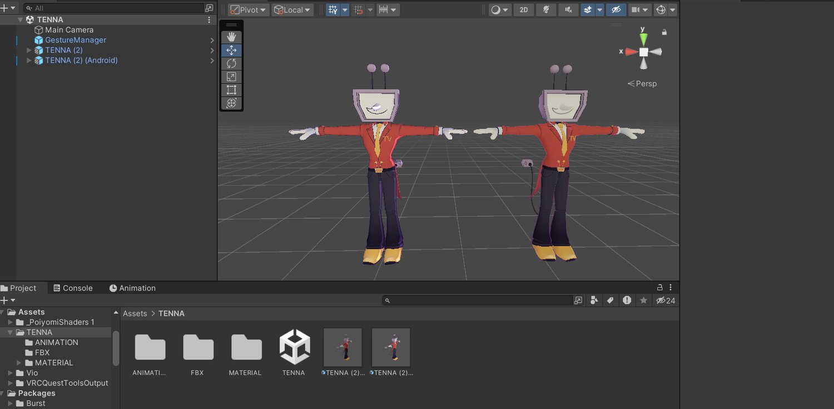The height and width of the screenshot is (409, 834).
Task: Select GestureManager in the Hierarchy
Action: point(75,40)
